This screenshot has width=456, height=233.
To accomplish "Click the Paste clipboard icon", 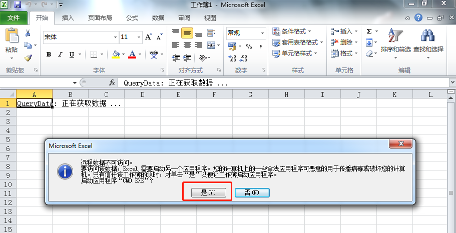I will [12, 35].
